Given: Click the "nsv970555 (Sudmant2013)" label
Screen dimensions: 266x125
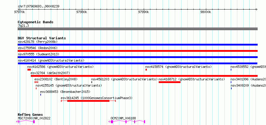Looking at the screenshot, I should [39, 54].
